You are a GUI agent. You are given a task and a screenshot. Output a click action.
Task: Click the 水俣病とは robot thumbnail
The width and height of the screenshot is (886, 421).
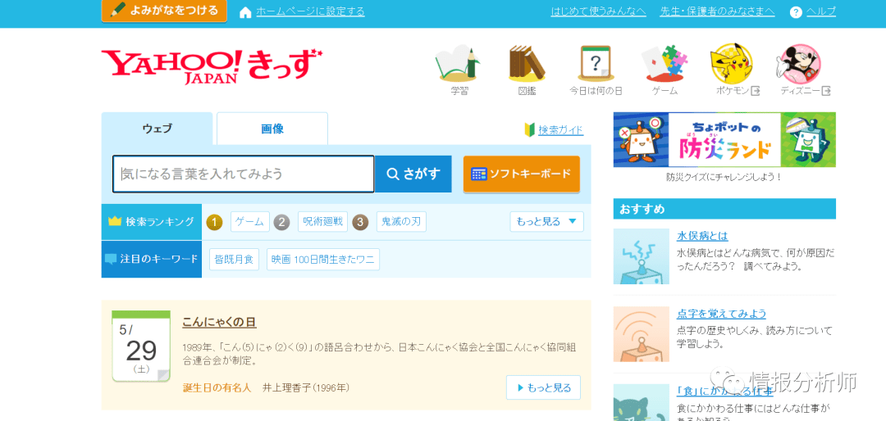click(x=642, y=256)
